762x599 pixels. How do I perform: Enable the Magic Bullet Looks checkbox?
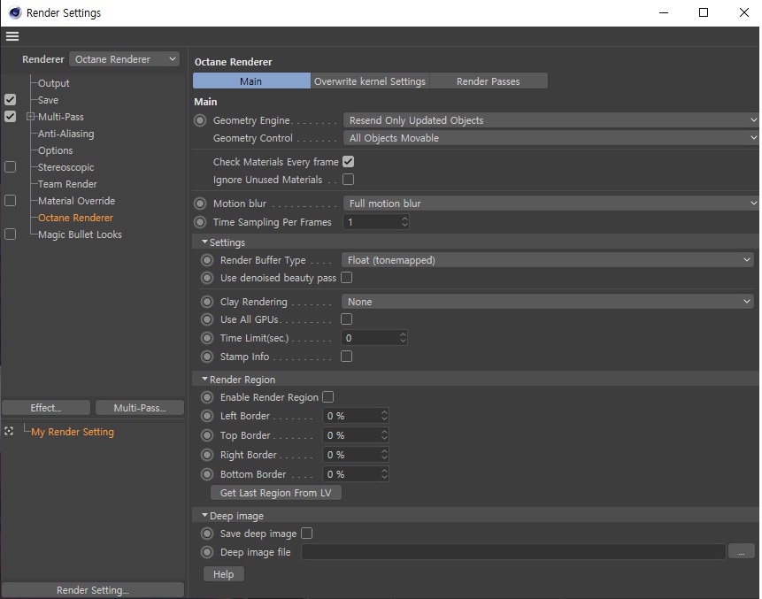point(11,234)
